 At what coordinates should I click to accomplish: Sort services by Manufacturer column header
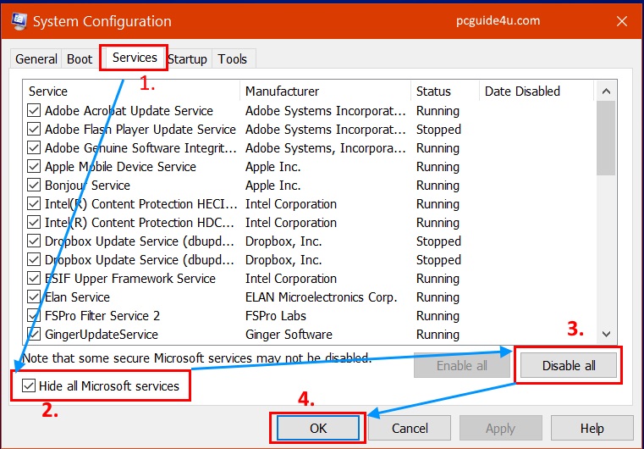coord(283,91)
